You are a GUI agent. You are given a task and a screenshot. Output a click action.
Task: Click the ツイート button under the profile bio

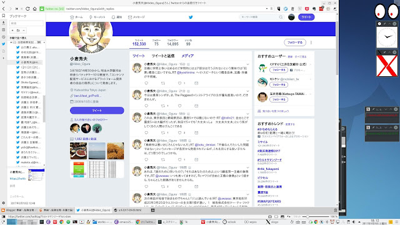[x=97, y=111]
